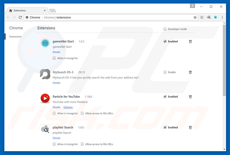Open Details for MySearch DS-3
230x155 pixels.
coord(56,83)
